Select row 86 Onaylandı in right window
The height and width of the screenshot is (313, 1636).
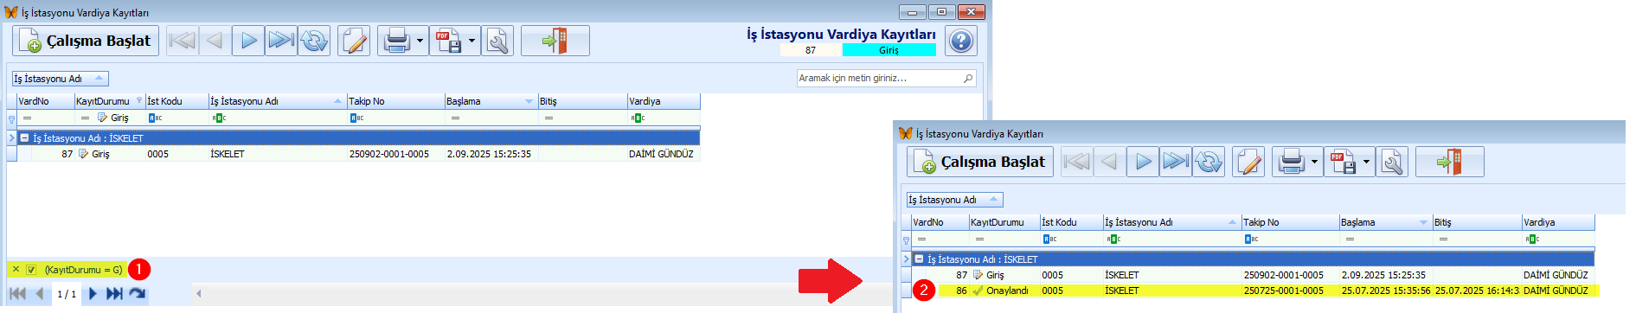pyautogui.click(x=1253, y=291)
